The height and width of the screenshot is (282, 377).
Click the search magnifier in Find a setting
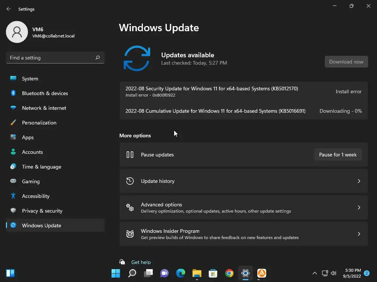point(97,58)
